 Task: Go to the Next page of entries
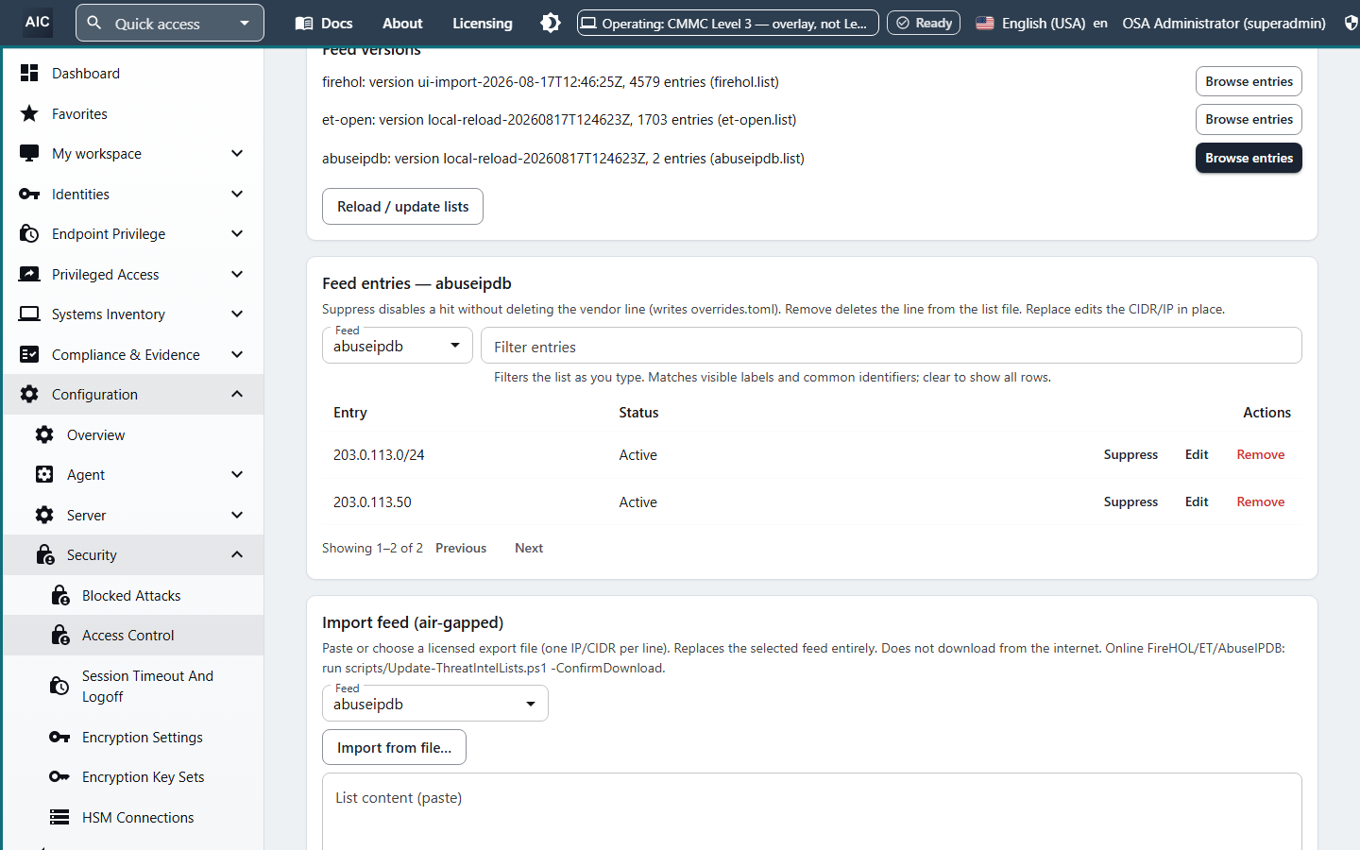pyautogui.click(x=529, y=548)
